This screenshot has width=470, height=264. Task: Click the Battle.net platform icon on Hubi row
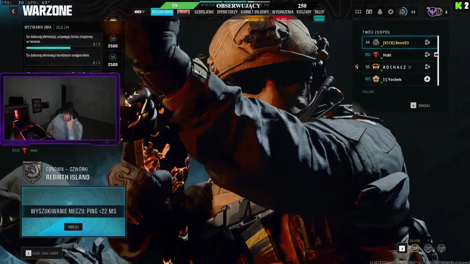(x=427, y=54)
